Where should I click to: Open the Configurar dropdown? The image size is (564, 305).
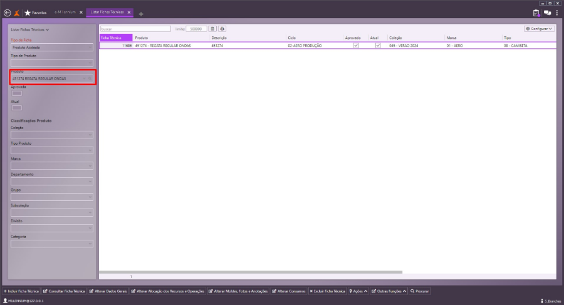click(539, 29)
